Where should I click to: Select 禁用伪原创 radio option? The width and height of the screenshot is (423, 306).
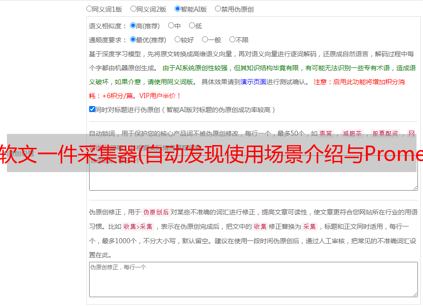click(218, 9)
